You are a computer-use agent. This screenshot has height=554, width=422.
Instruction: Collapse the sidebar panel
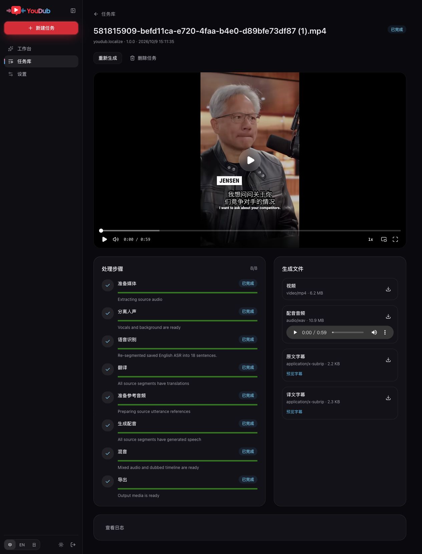pyautogui.click(x=73, y=11)
